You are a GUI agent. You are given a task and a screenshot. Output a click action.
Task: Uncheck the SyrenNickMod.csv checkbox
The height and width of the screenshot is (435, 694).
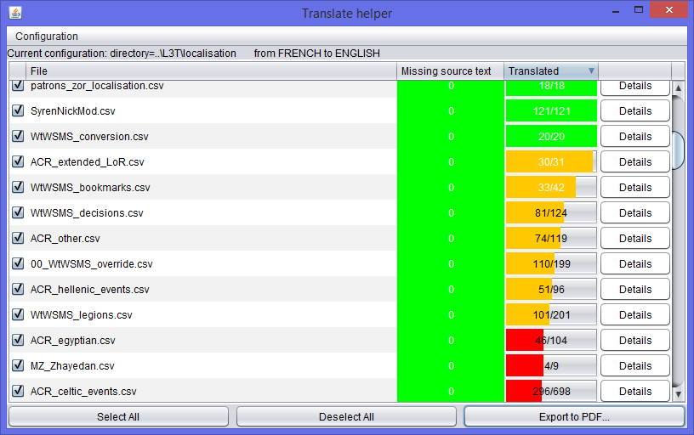(x=17, y=111)
